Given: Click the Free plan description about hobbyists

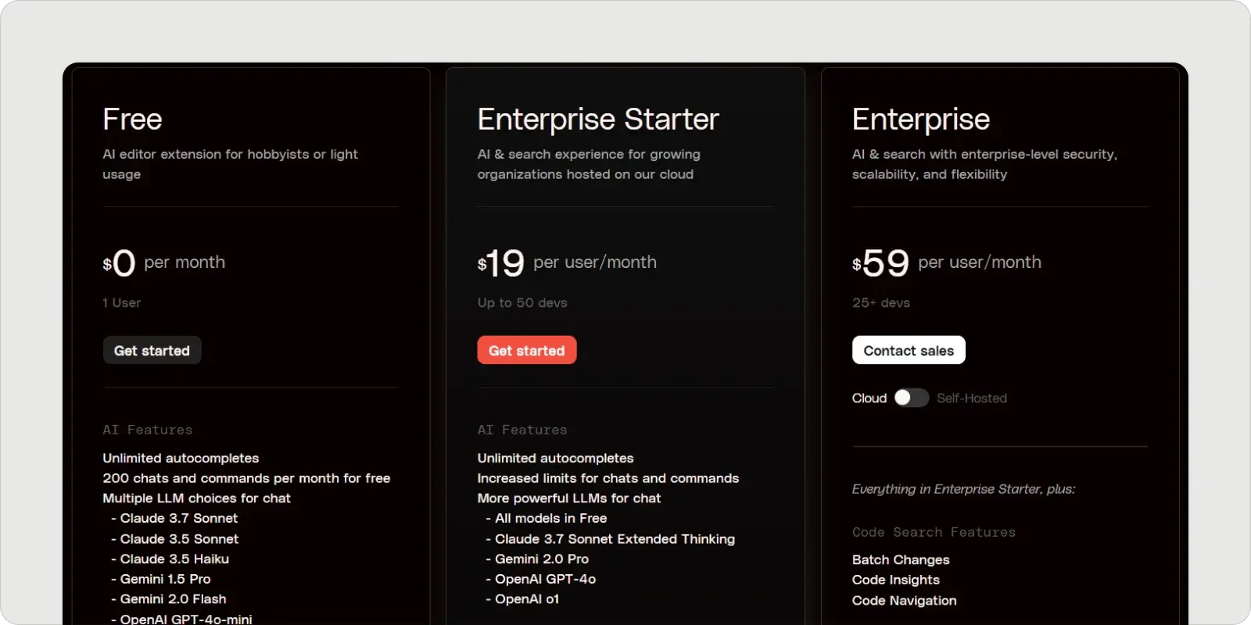Looking at the screenshot, I should coord(230,164).
